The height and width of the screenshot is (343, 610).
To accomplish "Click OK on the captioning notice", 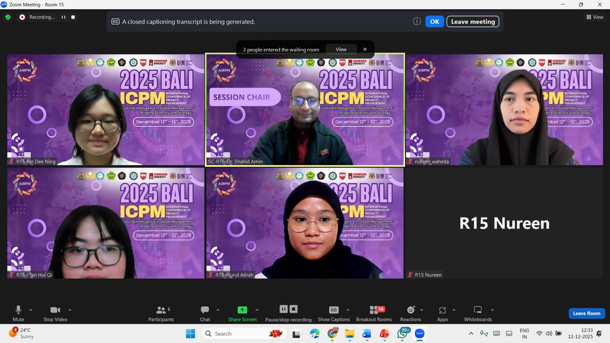I will click(x=434, y=21).
